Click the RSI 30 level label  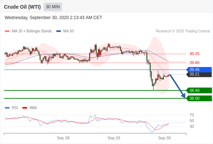pos(192,126)
